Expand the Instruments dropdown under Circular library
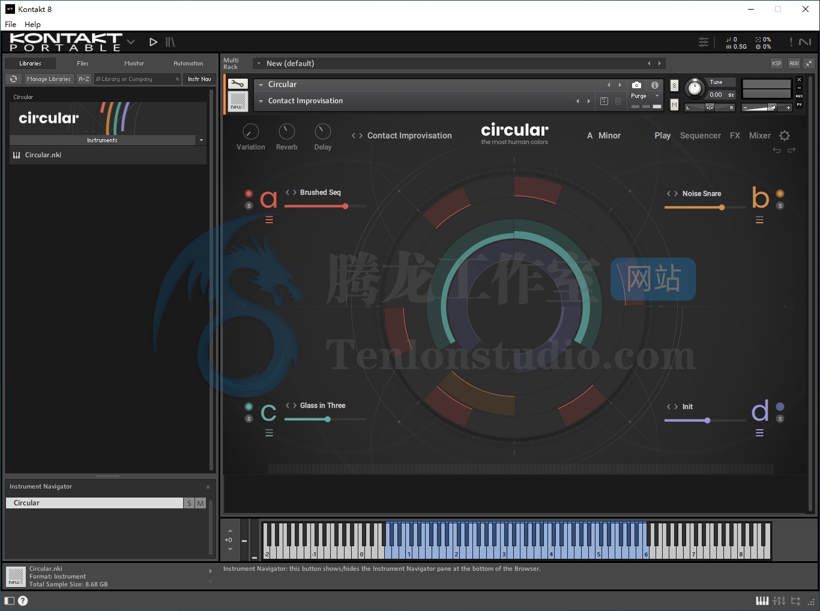This screenshot has width=820, height=611. [x=201, y=140]
